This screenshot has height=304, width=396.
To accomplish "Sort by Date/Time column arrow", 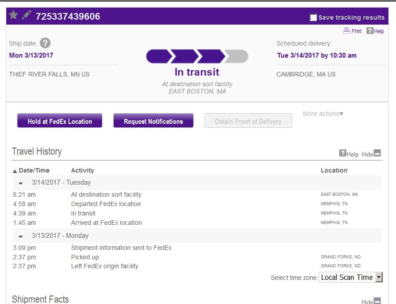I will pyautogui.click(x=15, y=171).
